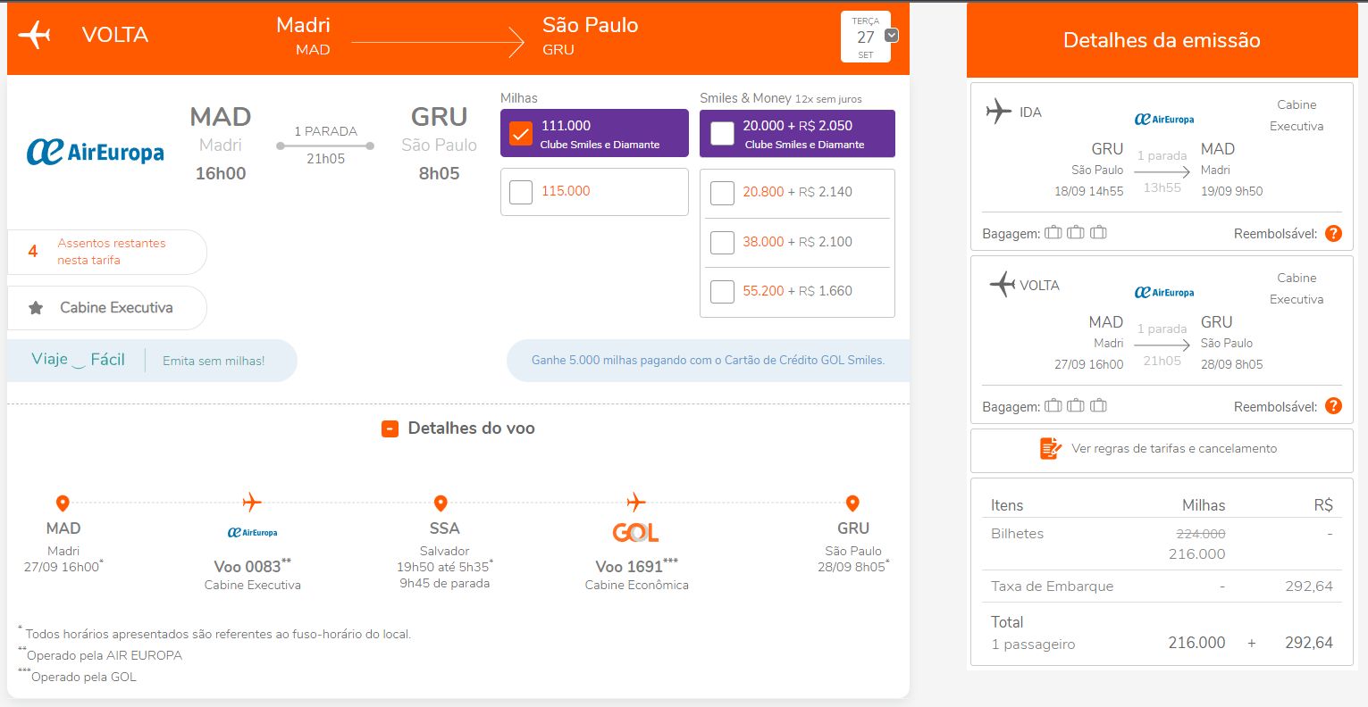Click Reembolsável help icon in VOLTA card
1368x707 pixels.
pos(1333,406)
